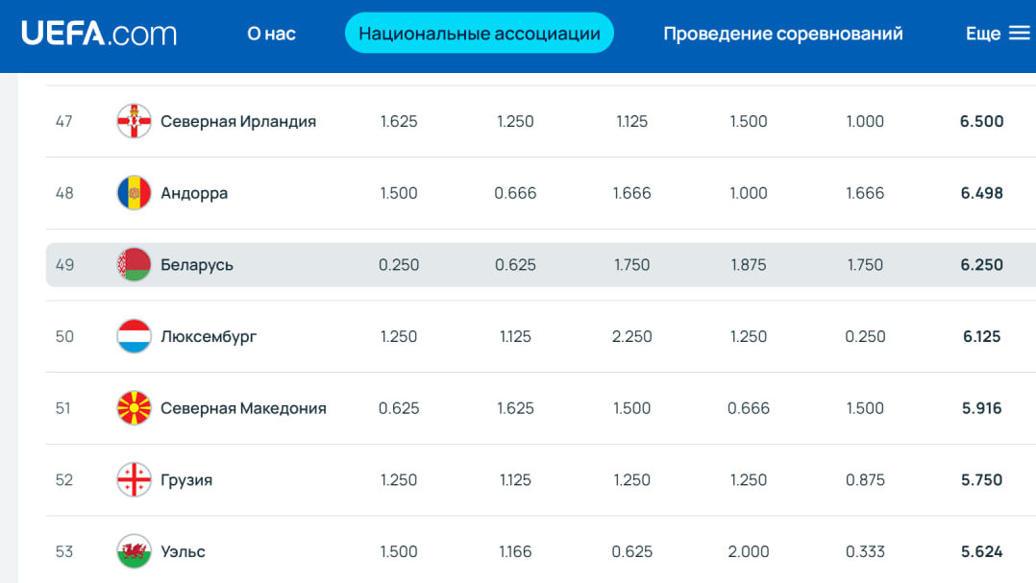Click the UEFA.com logo

pos(99,33)
